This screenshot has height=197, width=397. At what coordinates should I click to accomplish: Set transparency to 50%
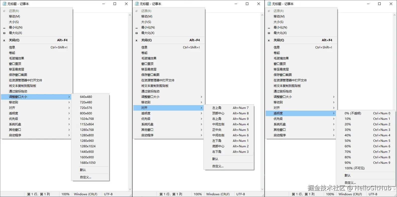point(366,141)
